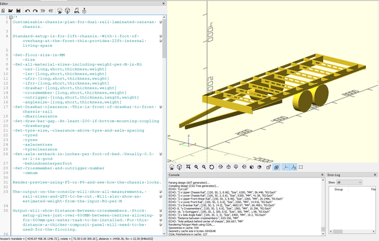Close the Console panel
379x241 pixels.
[322, 175]
